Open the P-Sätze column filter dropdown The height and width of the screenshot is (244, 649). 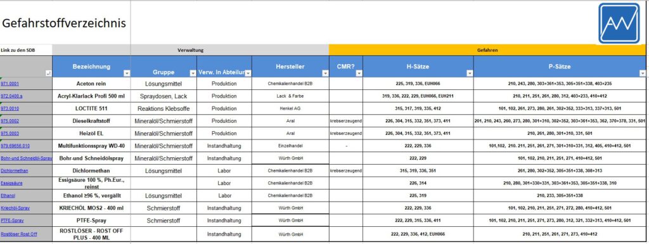643,74
